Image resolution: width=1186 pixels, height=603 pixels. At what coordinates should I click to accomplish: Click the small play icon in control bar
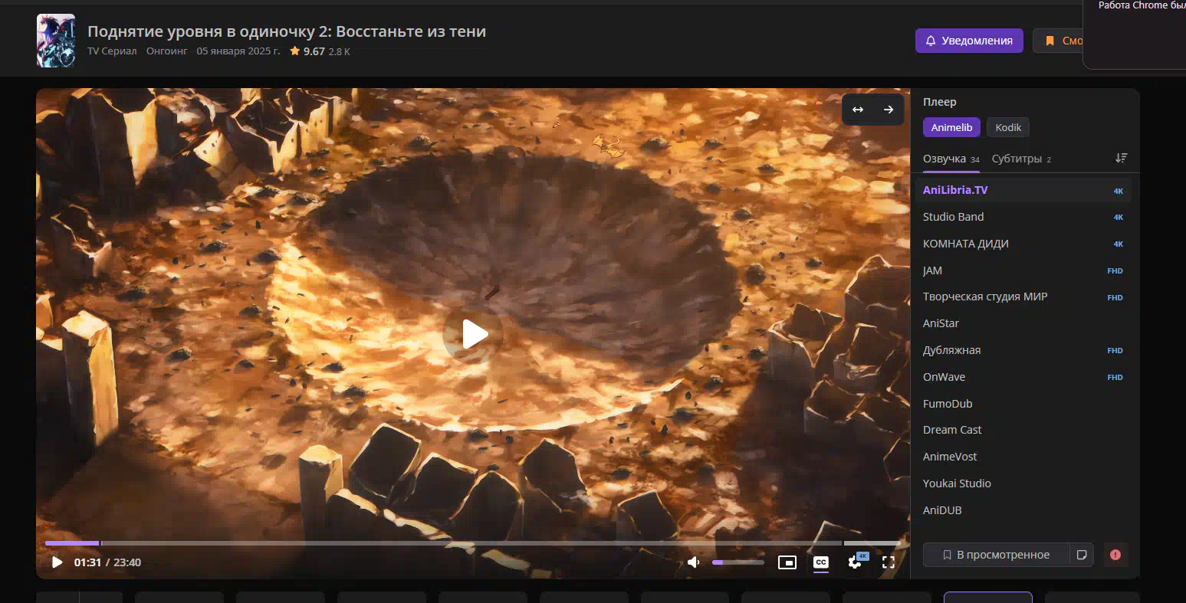click(57, 562)
